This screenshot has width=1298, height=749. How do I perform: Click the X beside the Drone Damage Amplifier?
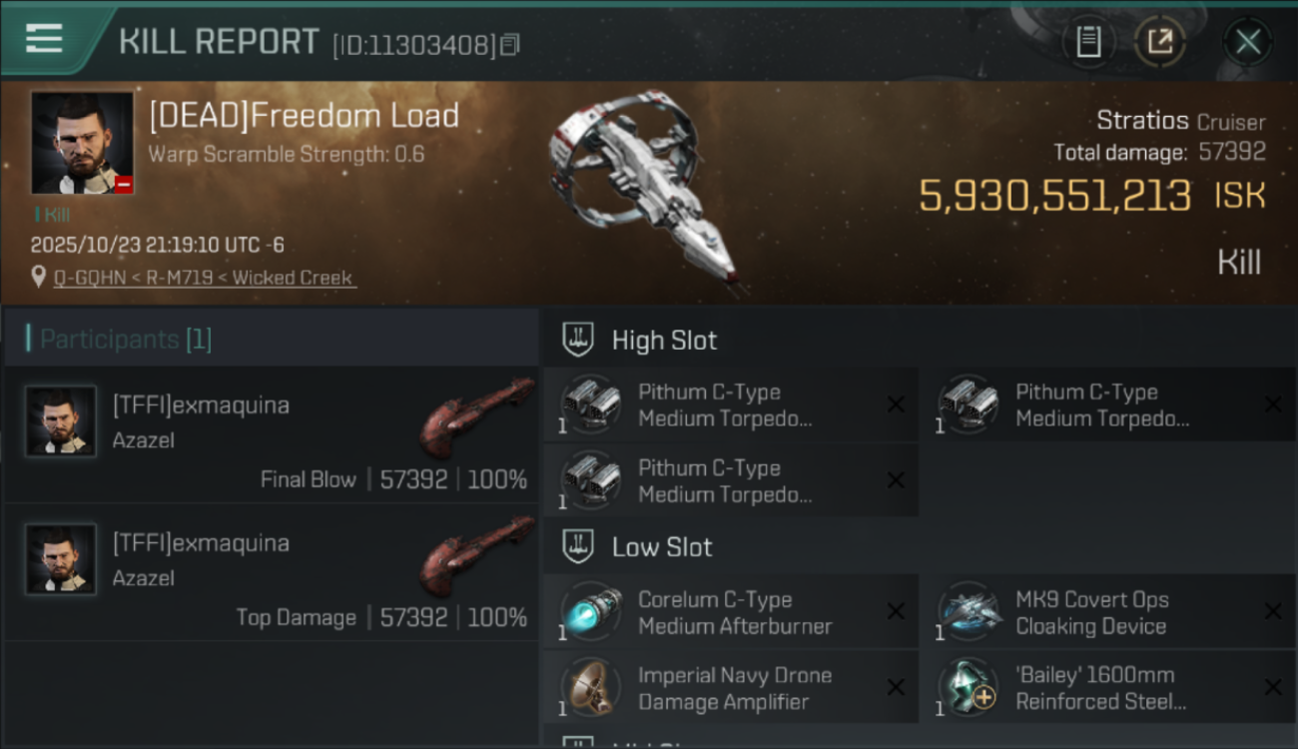click(x=896, y=687)
